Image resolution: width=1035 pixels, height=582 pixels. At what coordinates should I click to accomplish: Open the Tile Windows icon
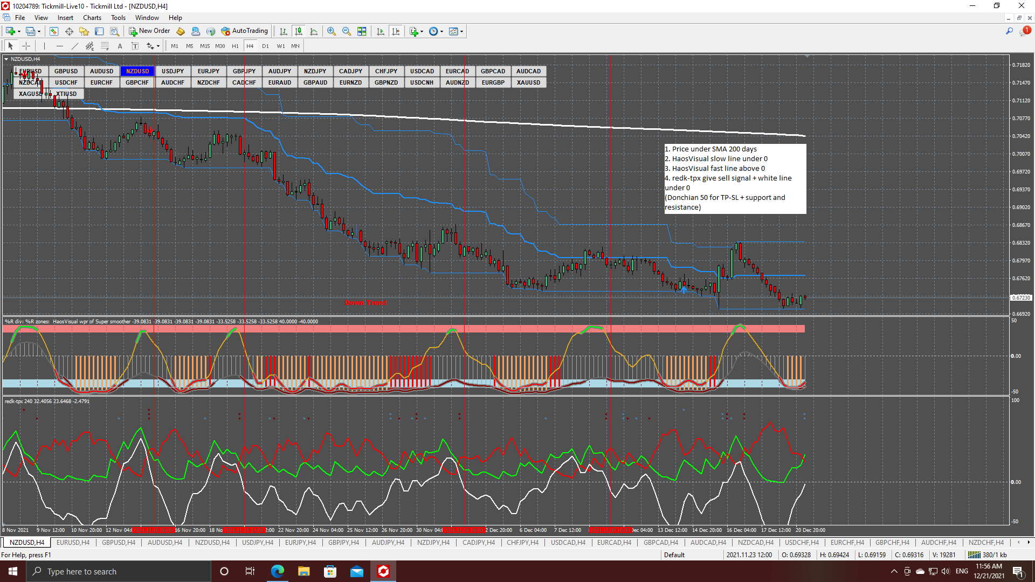pos(362,31)
